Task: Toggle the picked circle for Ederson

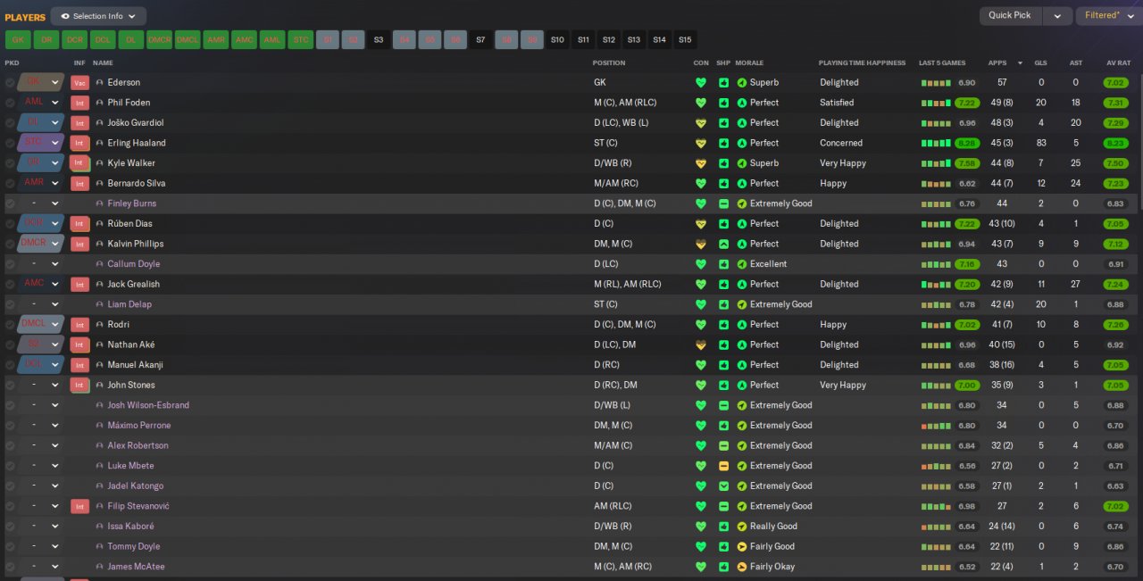Action: [x=10, y=82]
